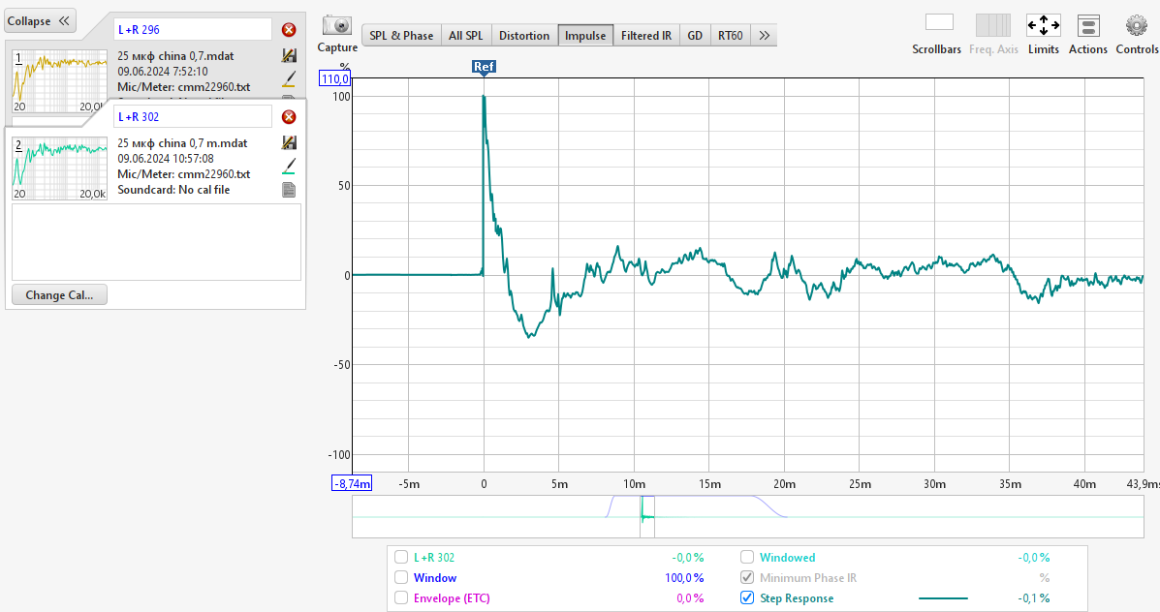Show more graph tabs with chevron
The height and width of the screenshot is (612, 1160).
[765, 36]
